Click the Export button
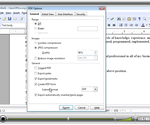This screenshot has height=125, width=150. coord(66,108)
